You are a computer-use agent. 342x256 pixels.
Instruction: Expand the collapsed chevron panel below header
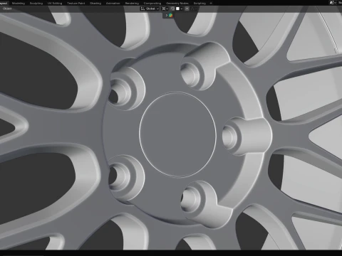167,15
